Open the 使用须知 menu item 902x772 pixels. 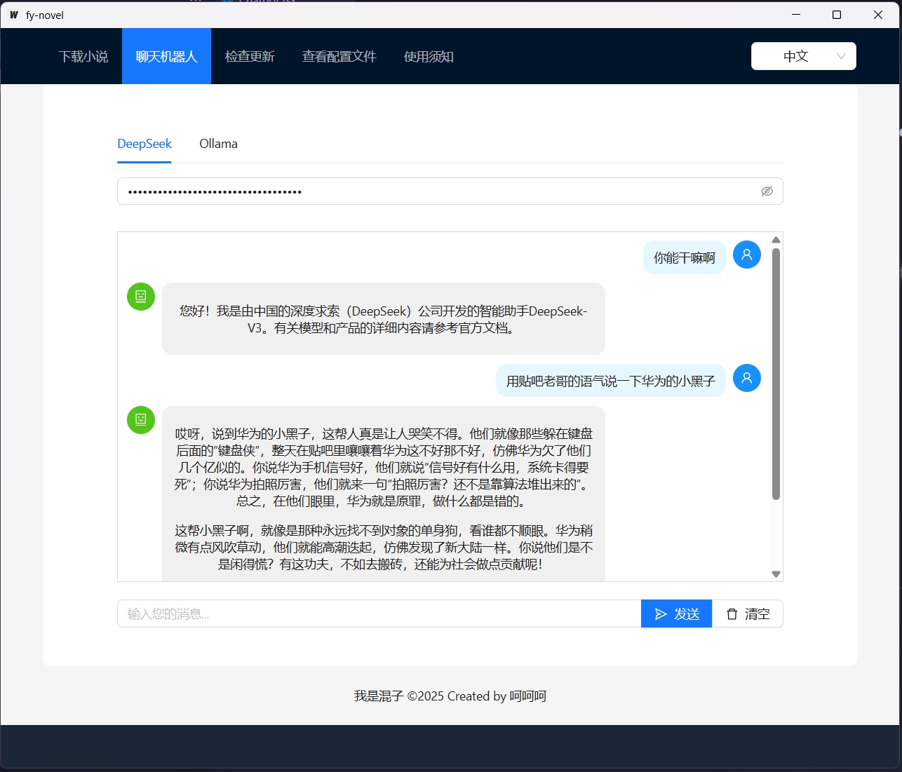(x=429, y=56)
